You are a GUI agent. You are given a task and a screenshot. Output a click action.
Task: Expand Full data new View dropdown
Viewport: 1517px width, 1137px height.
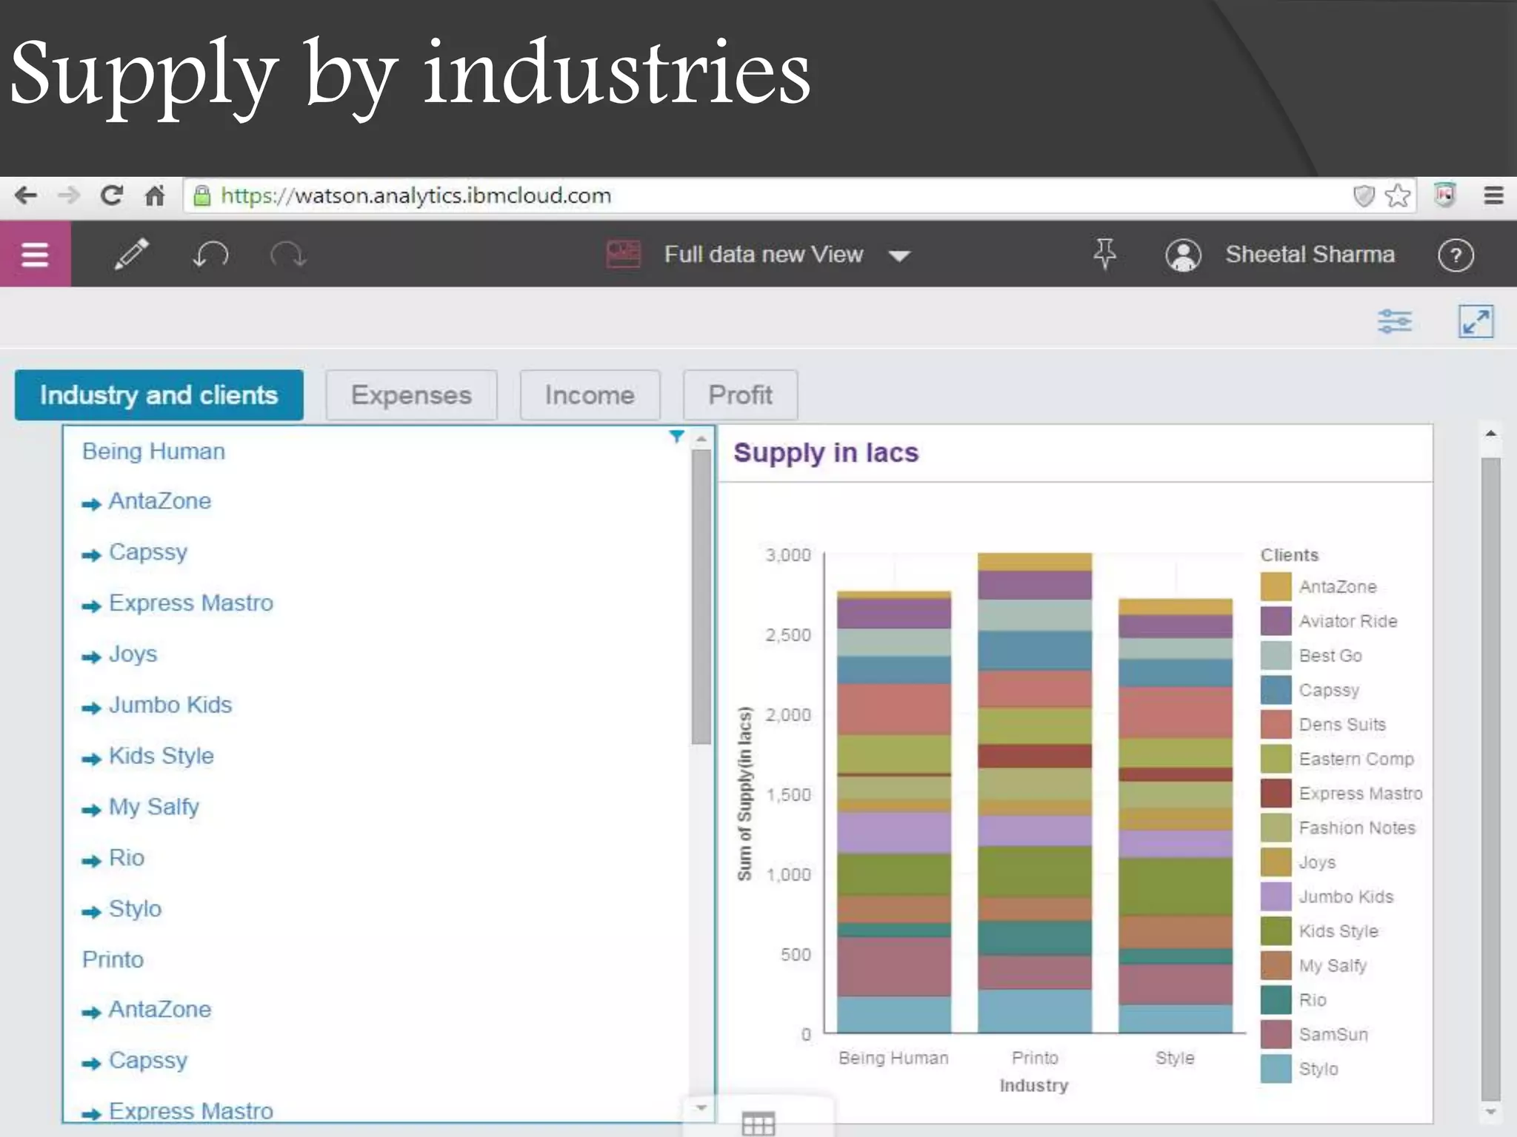(899, 256)
